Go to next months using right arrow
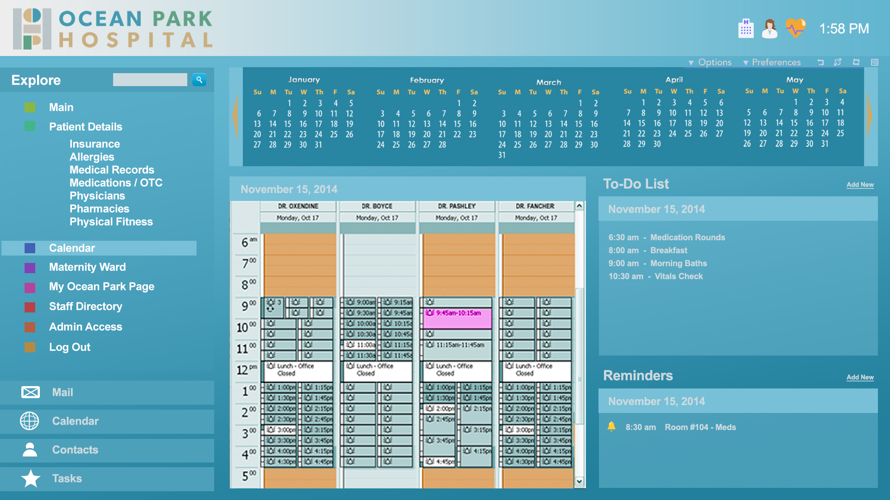 tap(870, 116)
